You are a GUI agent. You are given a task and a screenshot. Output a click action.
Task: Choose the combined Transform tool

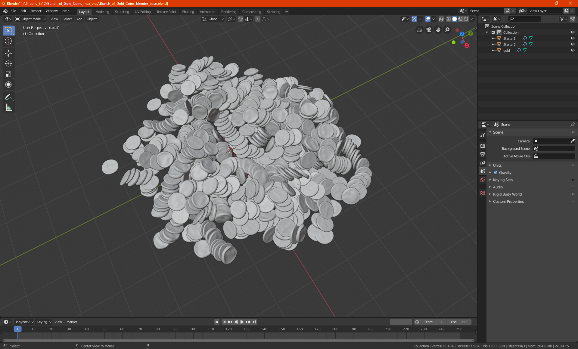(8, 85)
